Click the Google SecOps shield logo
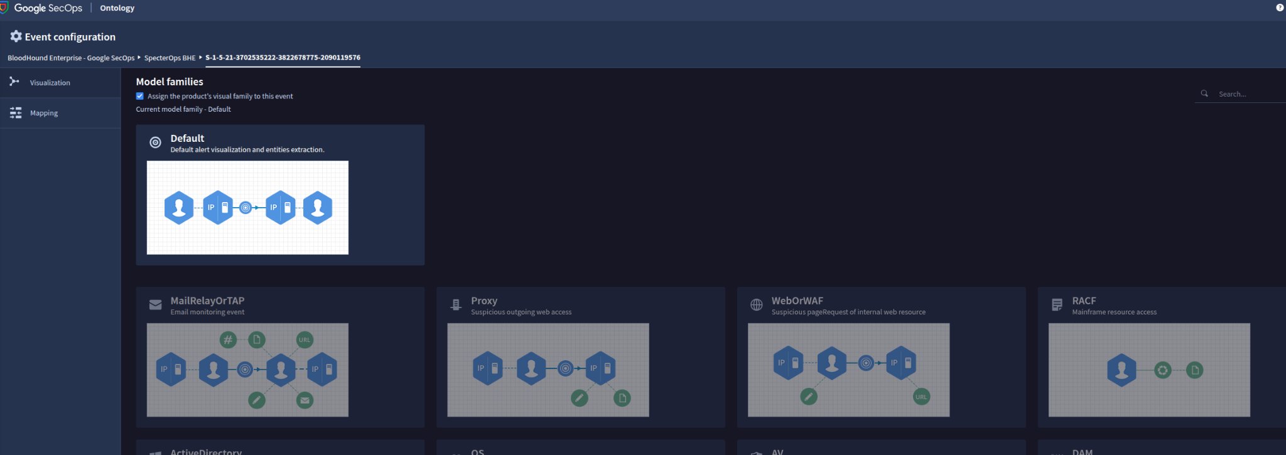 (x=4, y=8)
